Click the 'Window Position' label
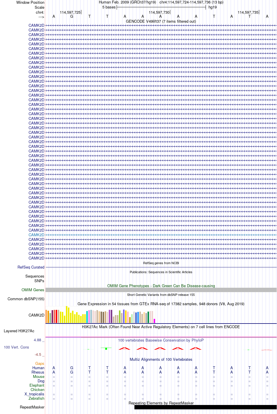Image resolution: width=277 pixels, height=414 pixels. click(x=30, y=2)
